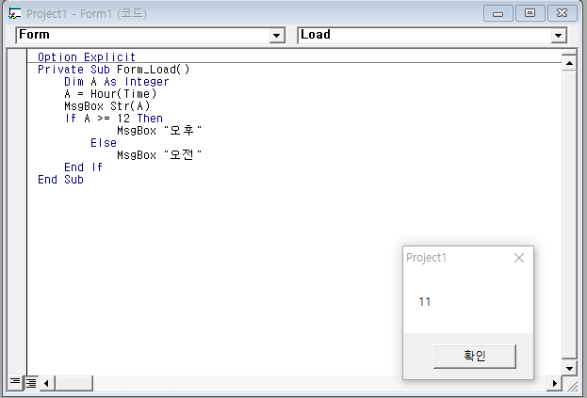The image size is (587, 398).
Task: Click the MsgBox "오후" line
Action: (159, 131)
